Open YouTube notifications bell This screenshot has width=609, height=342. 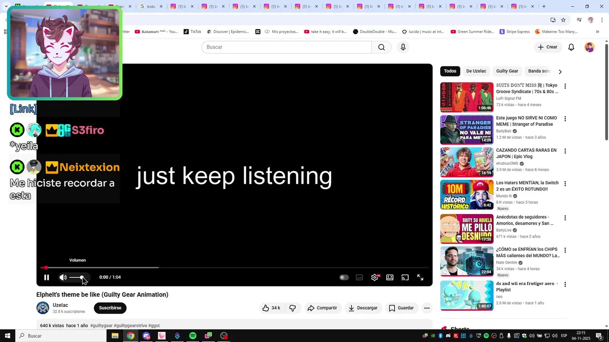pos(571,47)
